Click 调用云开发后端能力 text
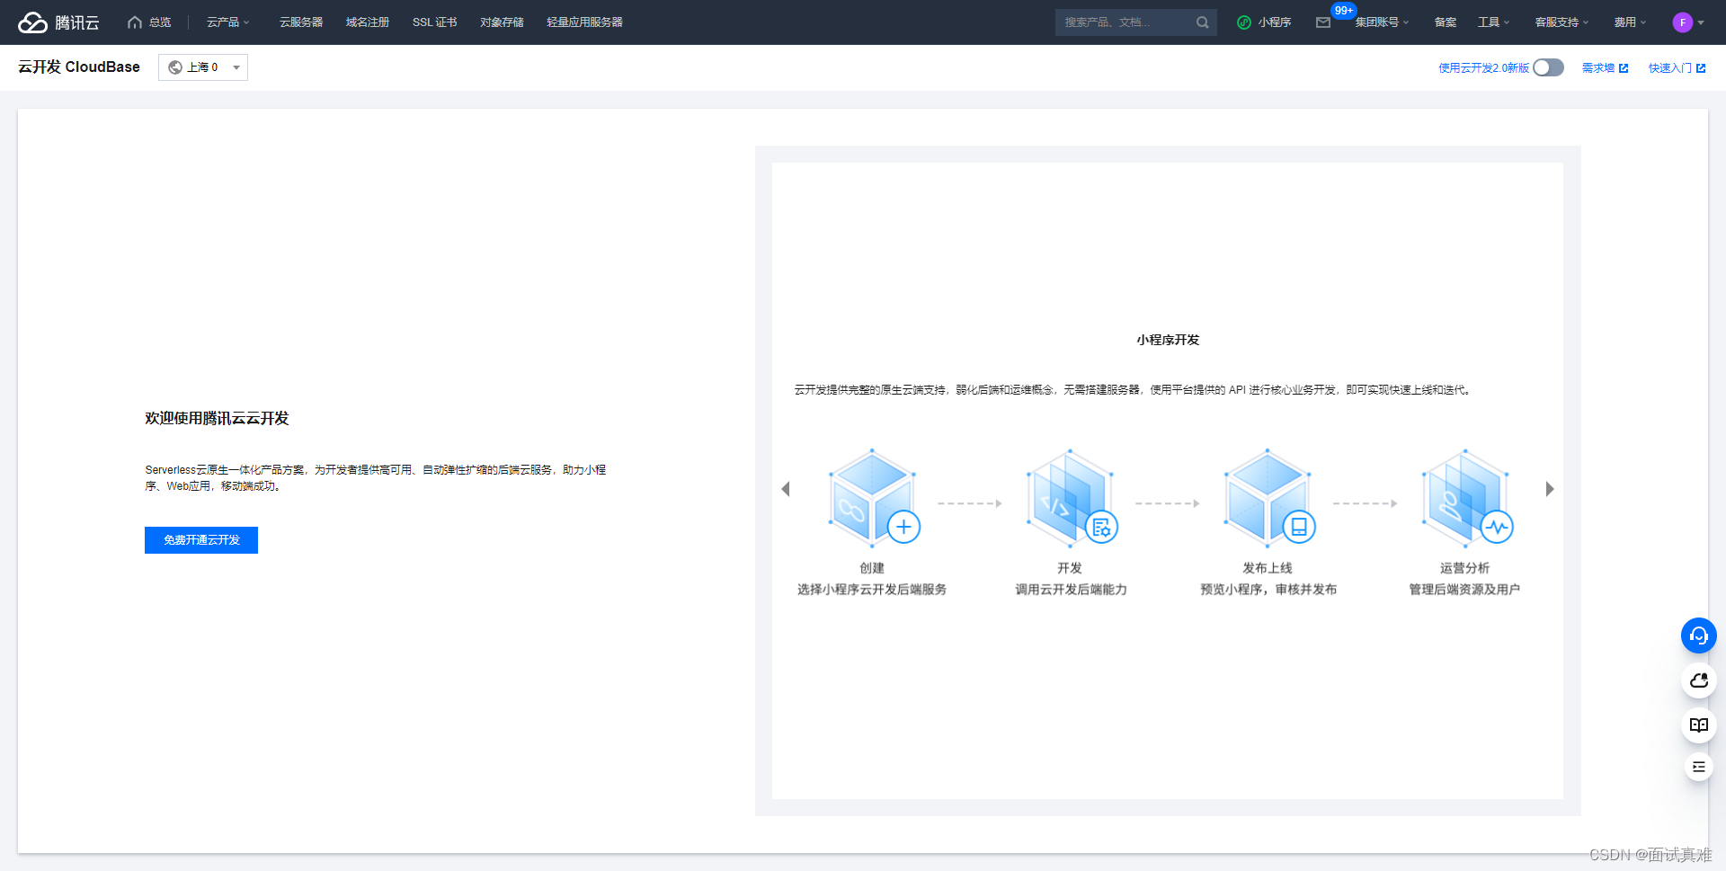1726x871 pixels. click(x=1071, y=590)
